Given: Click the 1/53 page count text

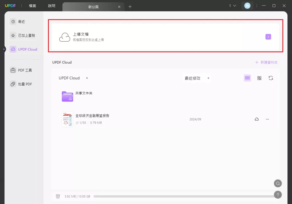Looking at the screenshot, I should [82, 123].
